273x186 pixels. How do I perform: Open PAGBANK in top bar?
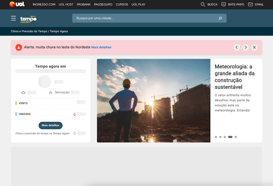coord(84,4)
